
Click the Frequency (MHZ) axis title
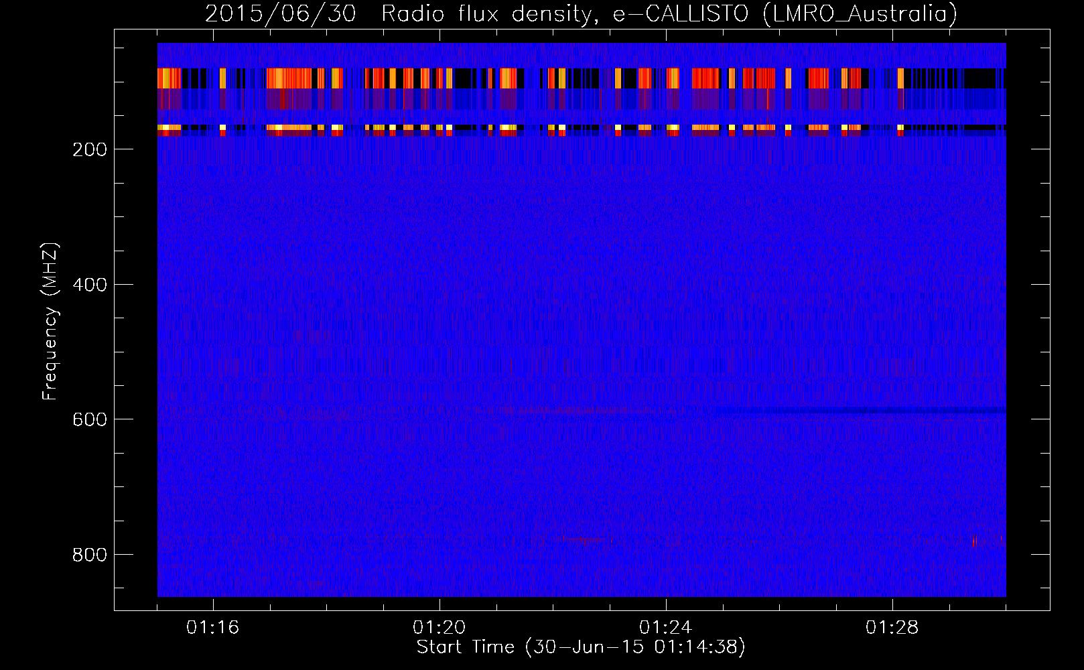(x=51, y=321)
